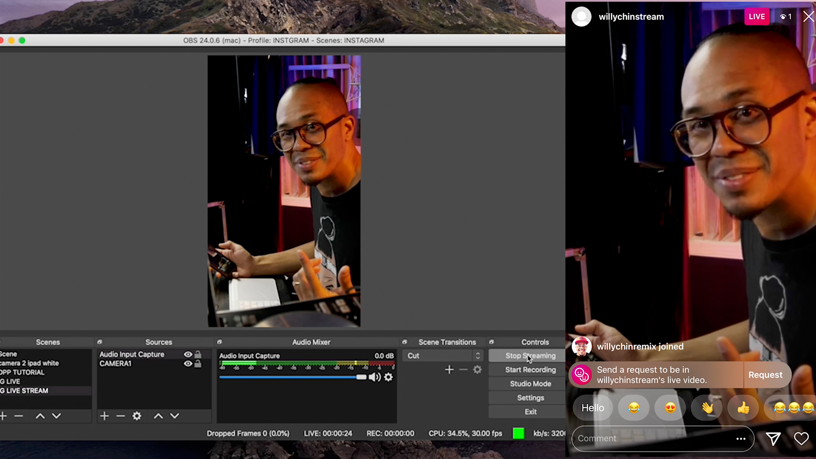
Task: Click Start Recording button
Action: [x=527, y=370]
